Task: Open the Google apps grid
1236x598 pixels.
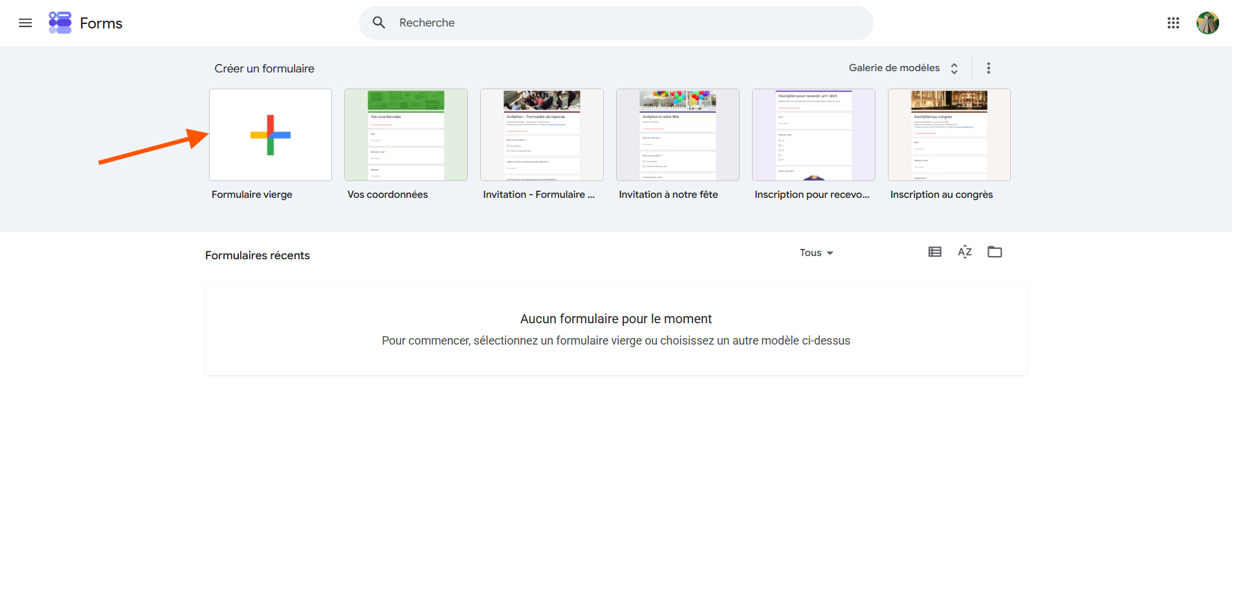Action: click(x=1173, y=23)
